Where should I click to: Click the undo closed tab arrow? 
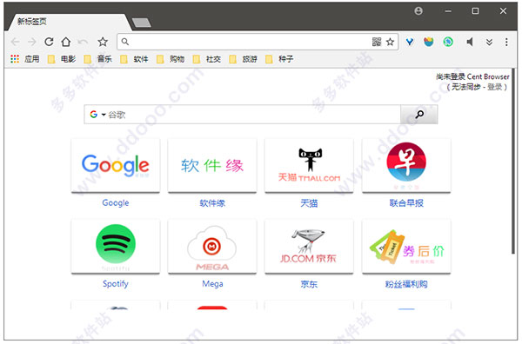(83, 42)
